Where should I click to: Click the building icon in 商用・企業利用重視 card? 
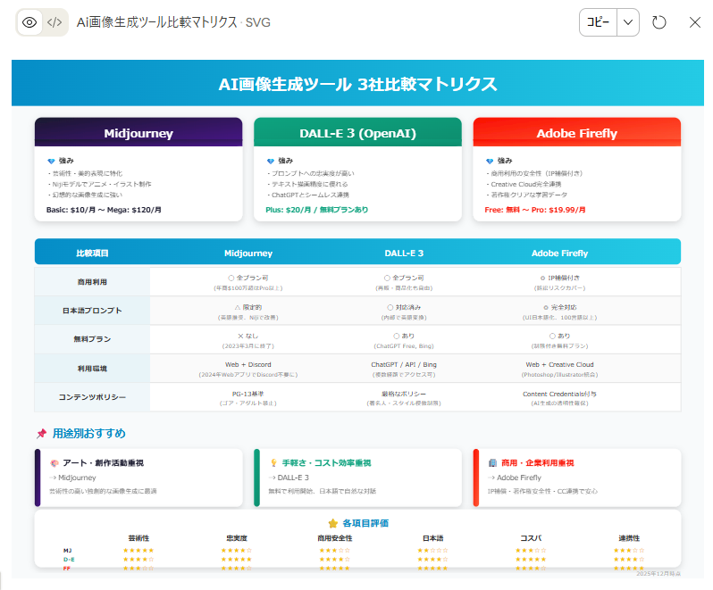click(492, 463)
